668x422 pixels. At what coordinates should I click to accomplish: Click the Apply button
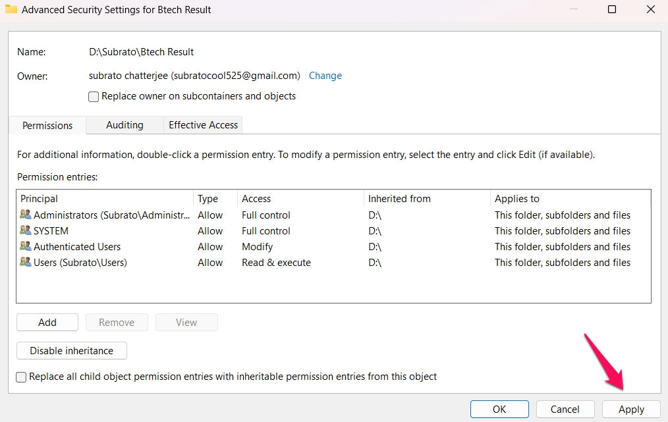631,409
